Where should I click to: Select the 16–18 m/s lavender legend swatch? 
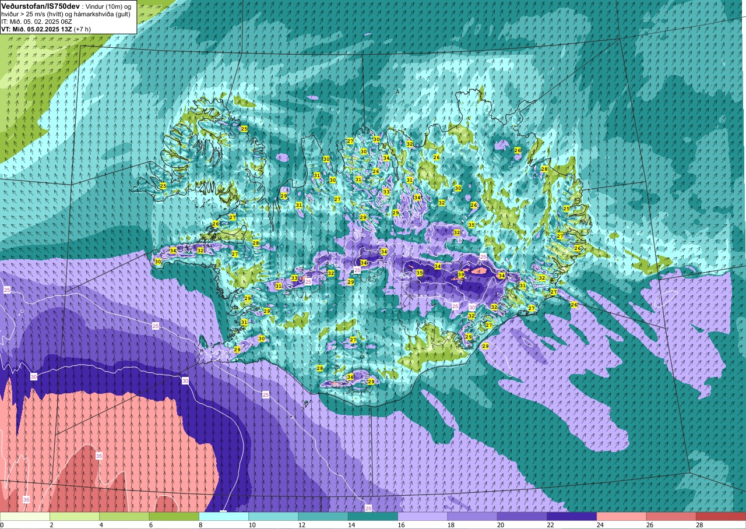click(x=423, y=516)
